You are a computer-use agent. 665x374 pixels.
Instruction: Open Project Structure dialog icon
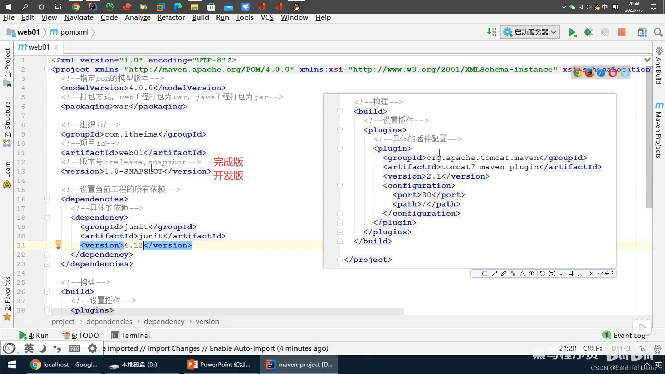pyautogui.click(x=642, y=32)
